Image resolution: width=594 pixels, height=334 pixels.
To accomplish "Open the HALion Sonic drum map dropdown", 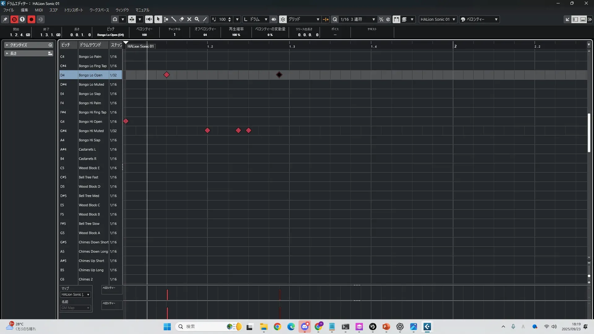I will click(75, 294).
